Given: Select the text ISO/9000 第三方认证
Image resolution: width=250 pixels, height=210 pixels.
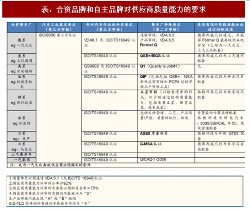Looking at the screenshot, I should [x=57, y=35].
